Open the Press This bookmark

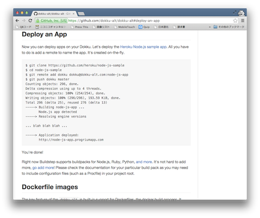pyautogui.click(x=79, y=27)
